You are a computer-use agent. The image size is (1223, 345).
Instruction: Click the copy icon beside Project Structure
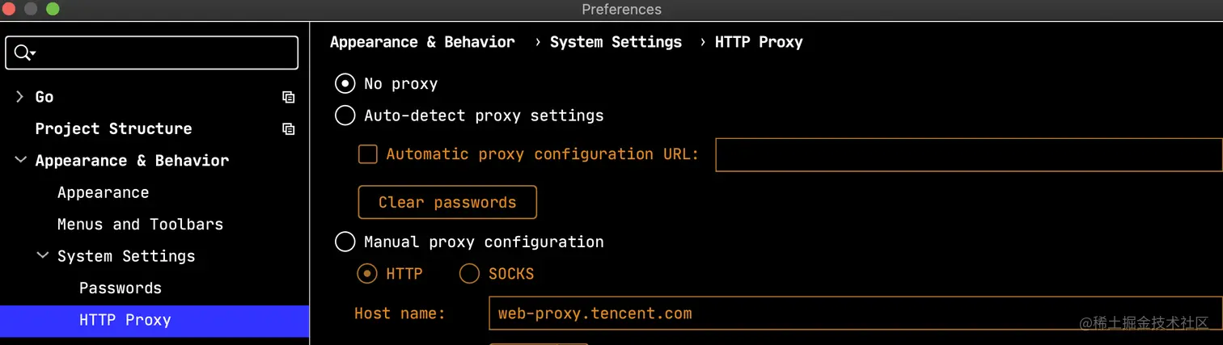pyautogui.click(x=288, y=128)
